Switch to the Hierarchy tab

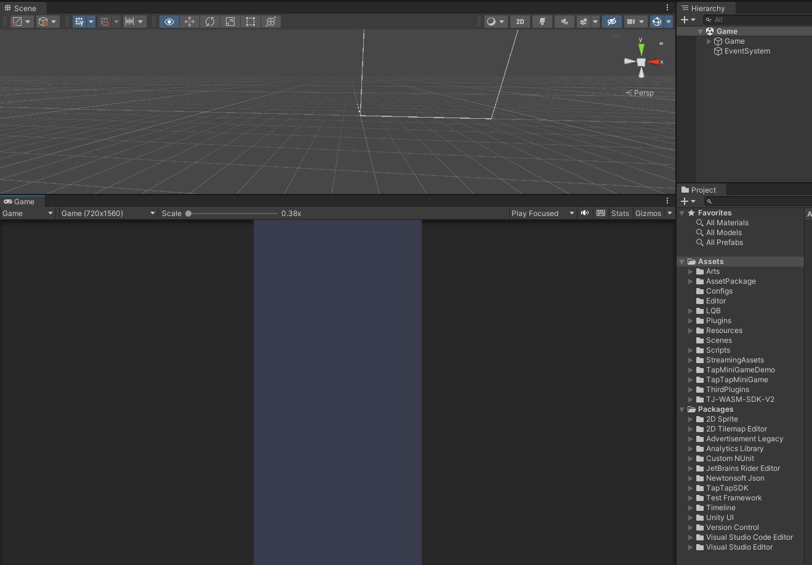click(x=707, y=9)
